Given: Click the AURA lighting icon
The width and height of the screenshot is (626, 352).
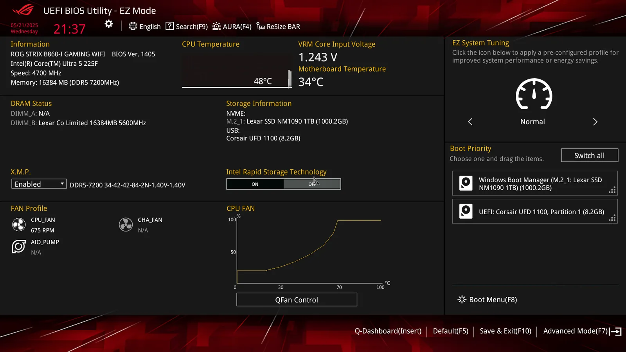Looking at the screenshot, I should [216, 26].
